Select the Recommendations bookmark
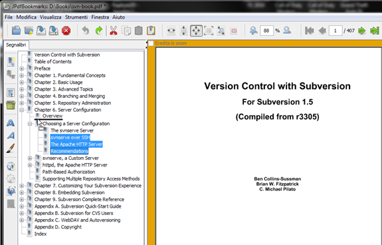The height and width of the screenshot is (245, 382). click(x=69, y=151)
